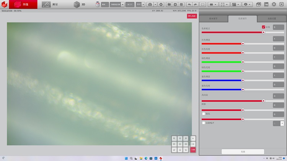Toggle the 启用 color correction checkbox

coord(263,27)
